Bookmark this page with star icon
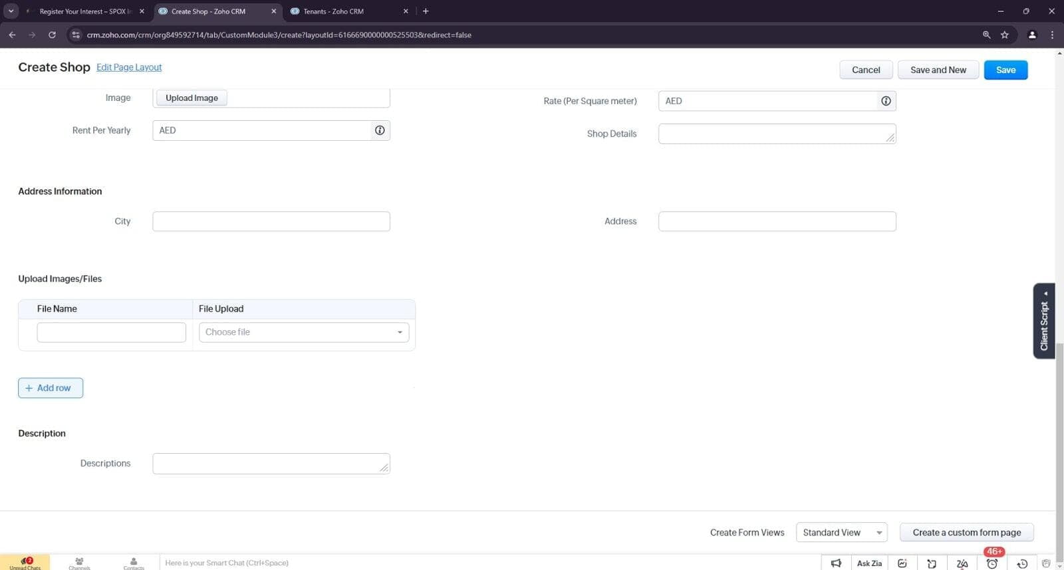 1005,35
